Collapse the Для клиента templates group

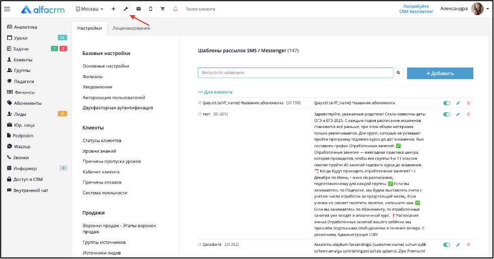point(215,92)
